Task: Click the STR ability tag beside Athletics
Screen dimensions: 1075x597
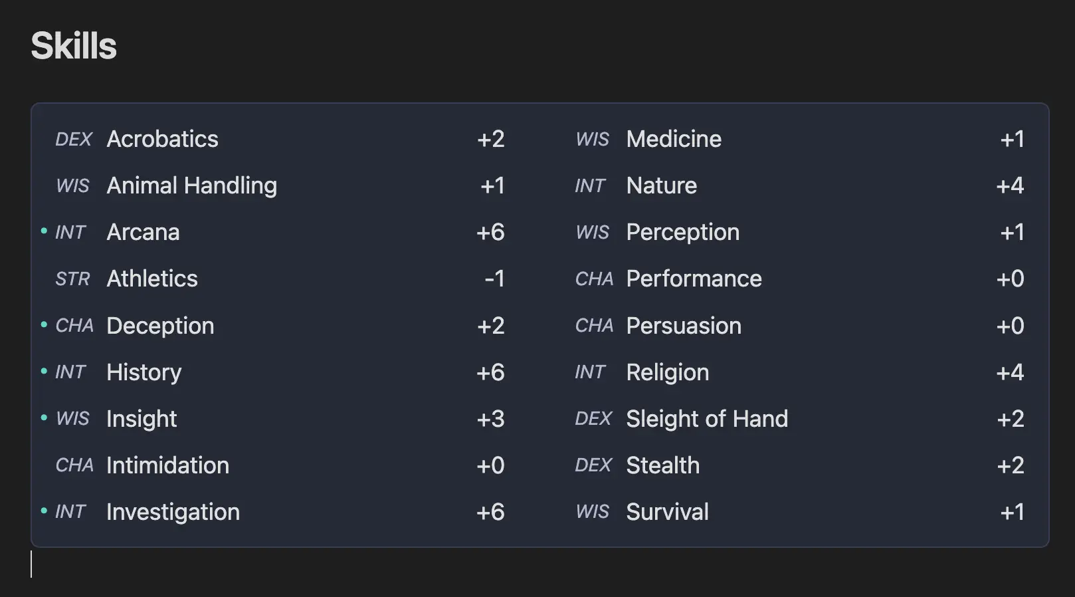Action: click(72, 279)
